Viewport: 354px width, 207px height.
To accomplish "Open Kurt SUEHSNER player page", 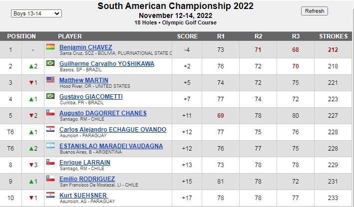I will coord(83,196).
